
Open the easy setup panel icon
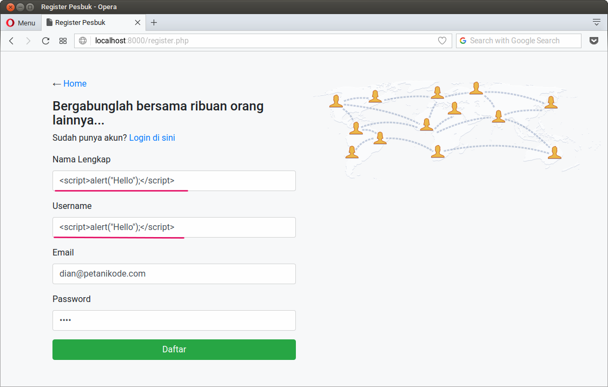pyautogui.click(x=597, y=22)
